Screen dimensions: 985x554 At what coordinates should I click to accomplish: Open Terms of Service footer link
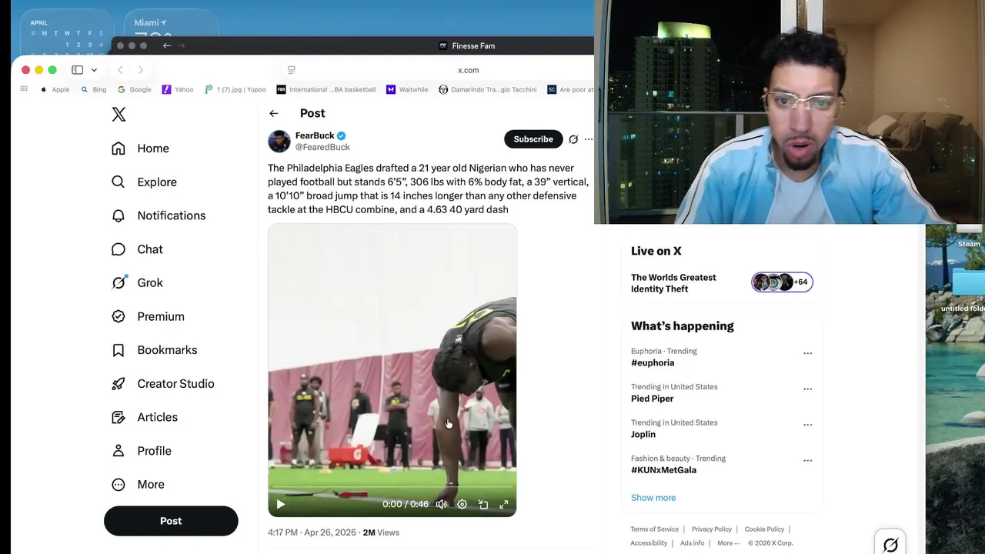655,529
